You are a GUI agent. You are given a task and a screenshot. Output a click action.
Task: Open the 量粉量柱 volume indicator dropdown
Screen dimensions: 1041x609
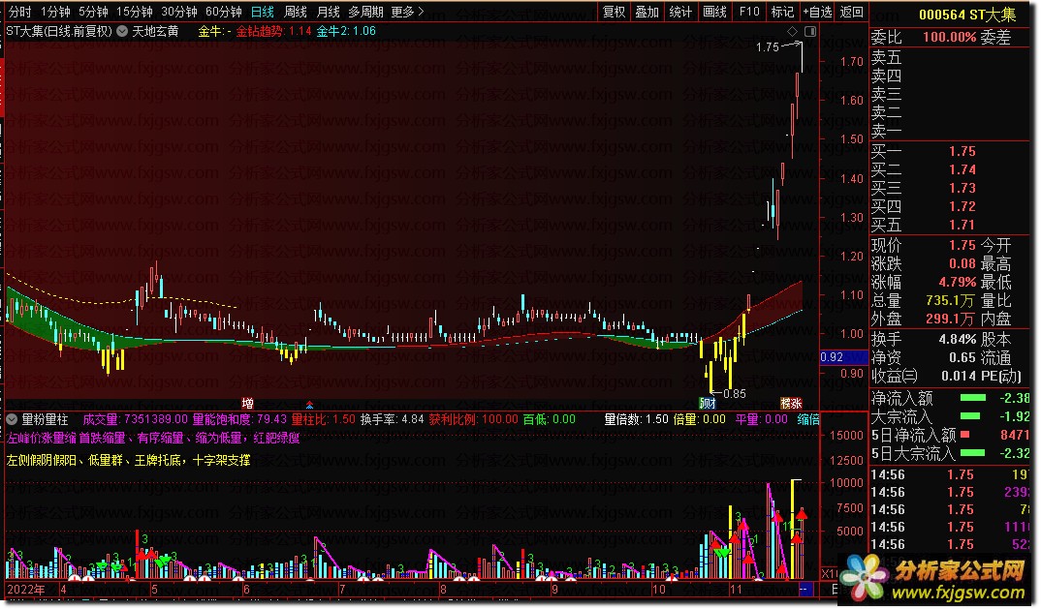[x=12, y=419]
